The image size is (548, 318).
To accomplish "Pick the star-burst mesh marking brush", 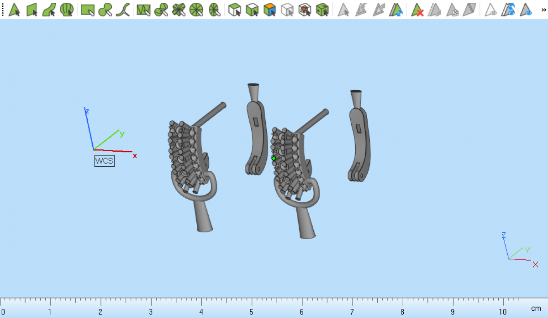I will [x=179, y=10].
